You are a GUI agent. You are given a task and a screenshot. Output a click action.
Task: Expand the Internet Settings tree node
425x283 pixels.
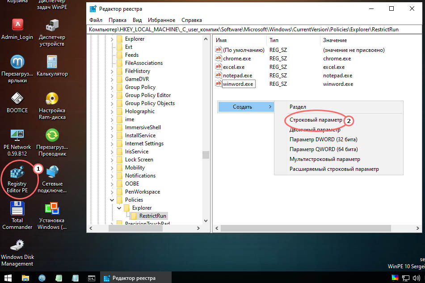112,144
